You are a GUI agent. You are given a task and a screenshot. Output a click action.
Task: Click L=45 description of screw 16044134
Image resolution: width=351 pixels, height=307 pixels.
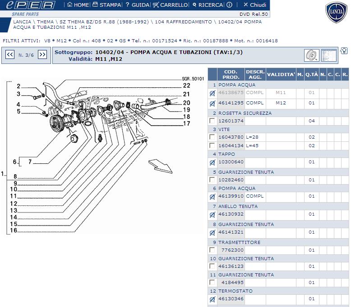tap(252, 145)
